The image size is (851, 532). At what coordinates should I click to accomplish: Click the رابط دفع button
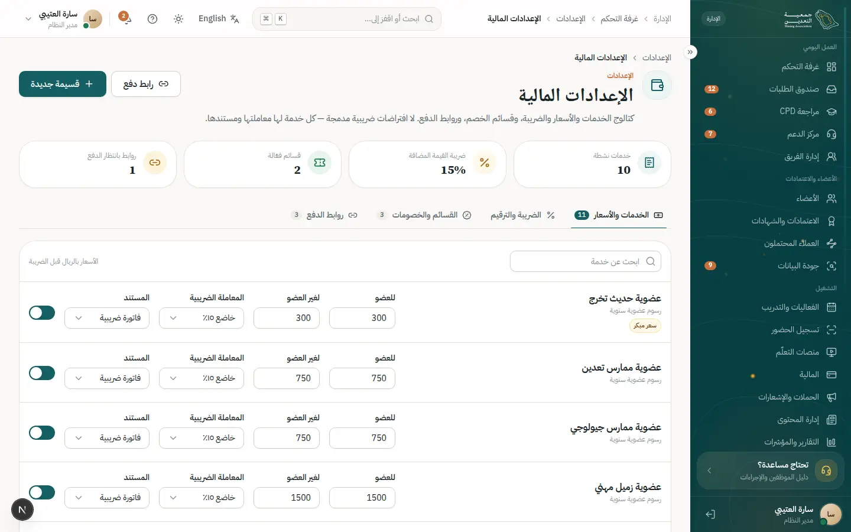pos(146,84)
